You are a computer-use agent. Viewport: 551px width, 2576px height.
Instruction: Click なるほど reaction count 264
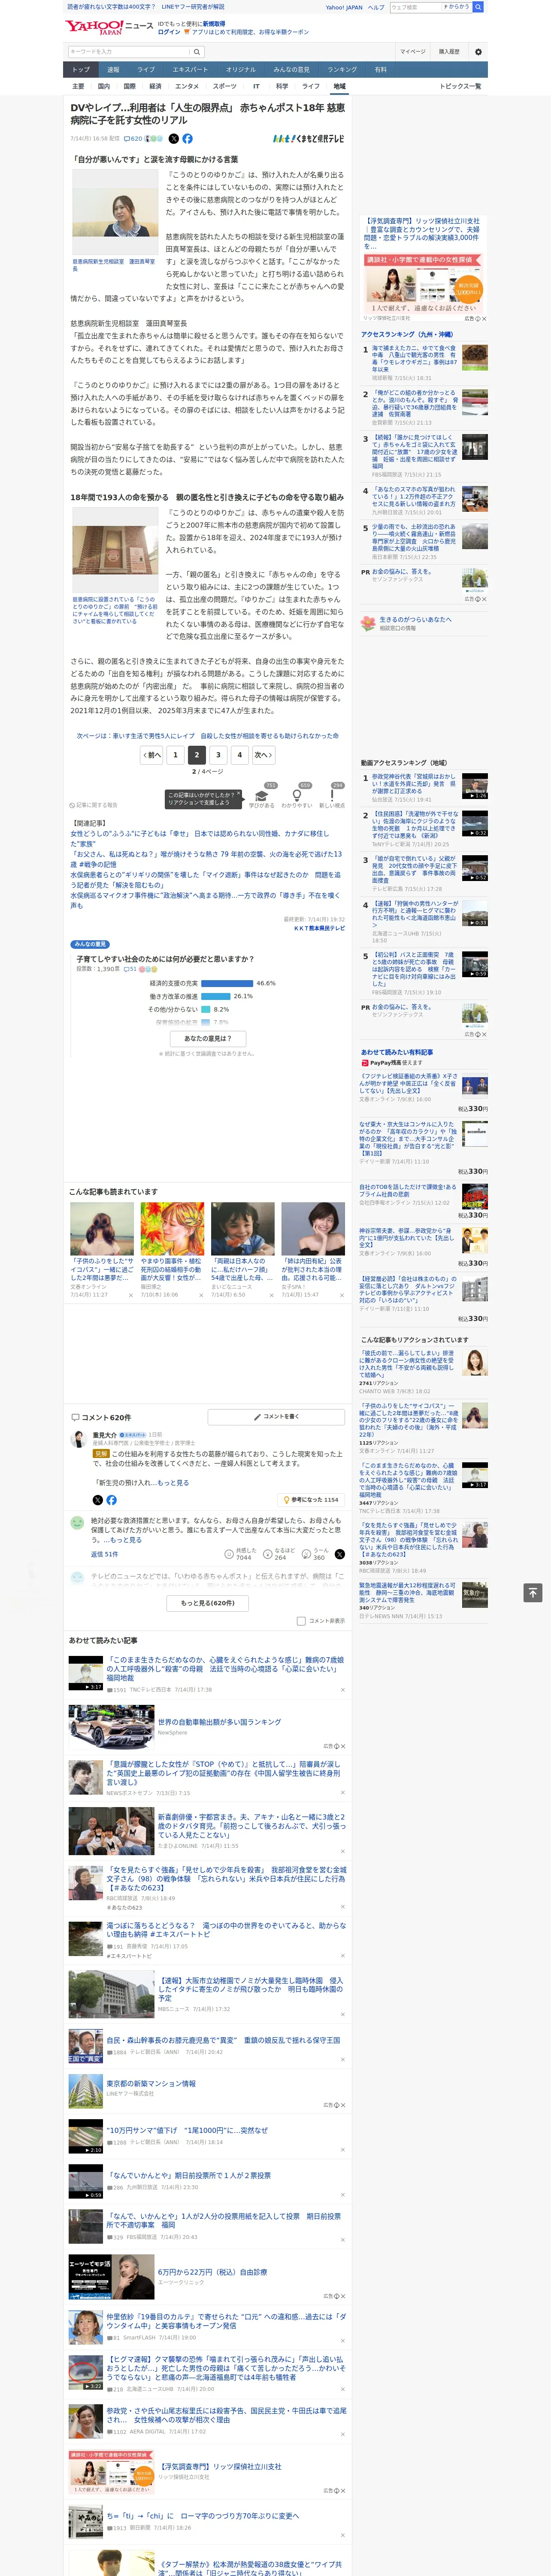pyautogui.click(x=280, y=1554)
